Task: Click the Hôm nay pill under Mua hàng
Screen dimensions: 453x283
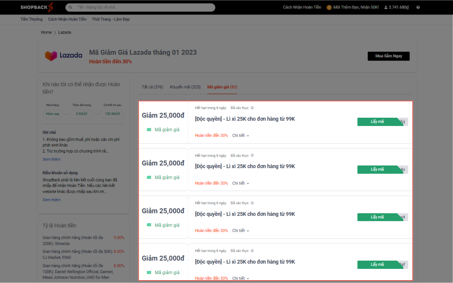Action: [x=53, y=114]
